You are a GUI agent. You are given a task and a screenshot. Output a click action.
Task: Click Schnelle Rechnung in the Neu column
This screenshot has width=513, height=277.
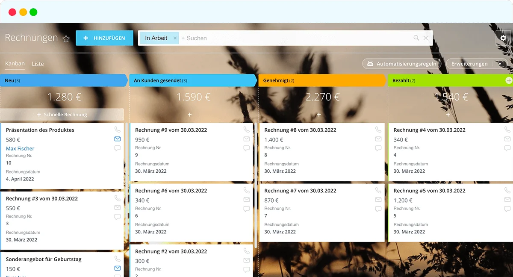tap(62, 115)
